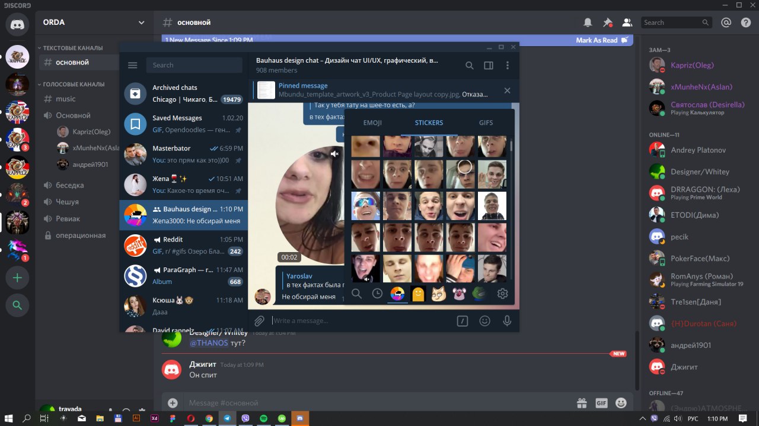This screenshot has height=426, width=759.
Task: Click Telegram chat search box
Action: click(194, 65)
